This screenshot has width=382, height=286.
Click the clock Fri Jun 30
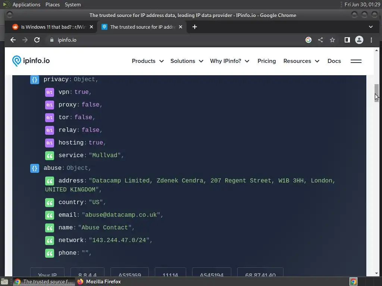362,4
